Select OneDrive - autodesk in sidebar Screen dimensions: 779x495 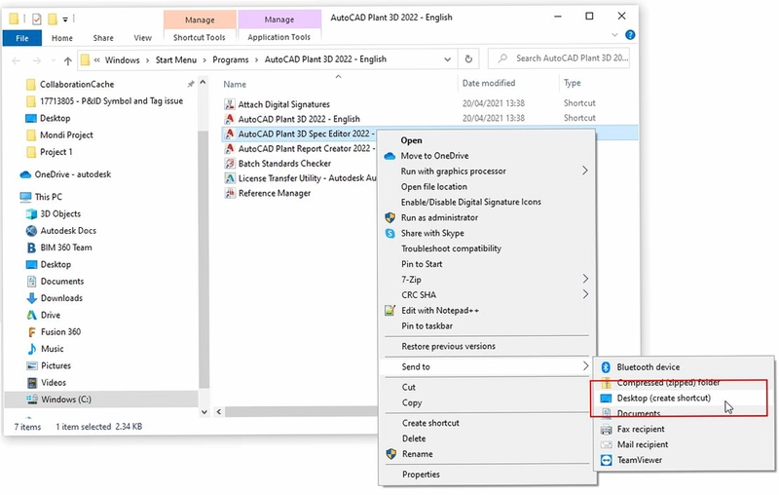pos(72,174)
